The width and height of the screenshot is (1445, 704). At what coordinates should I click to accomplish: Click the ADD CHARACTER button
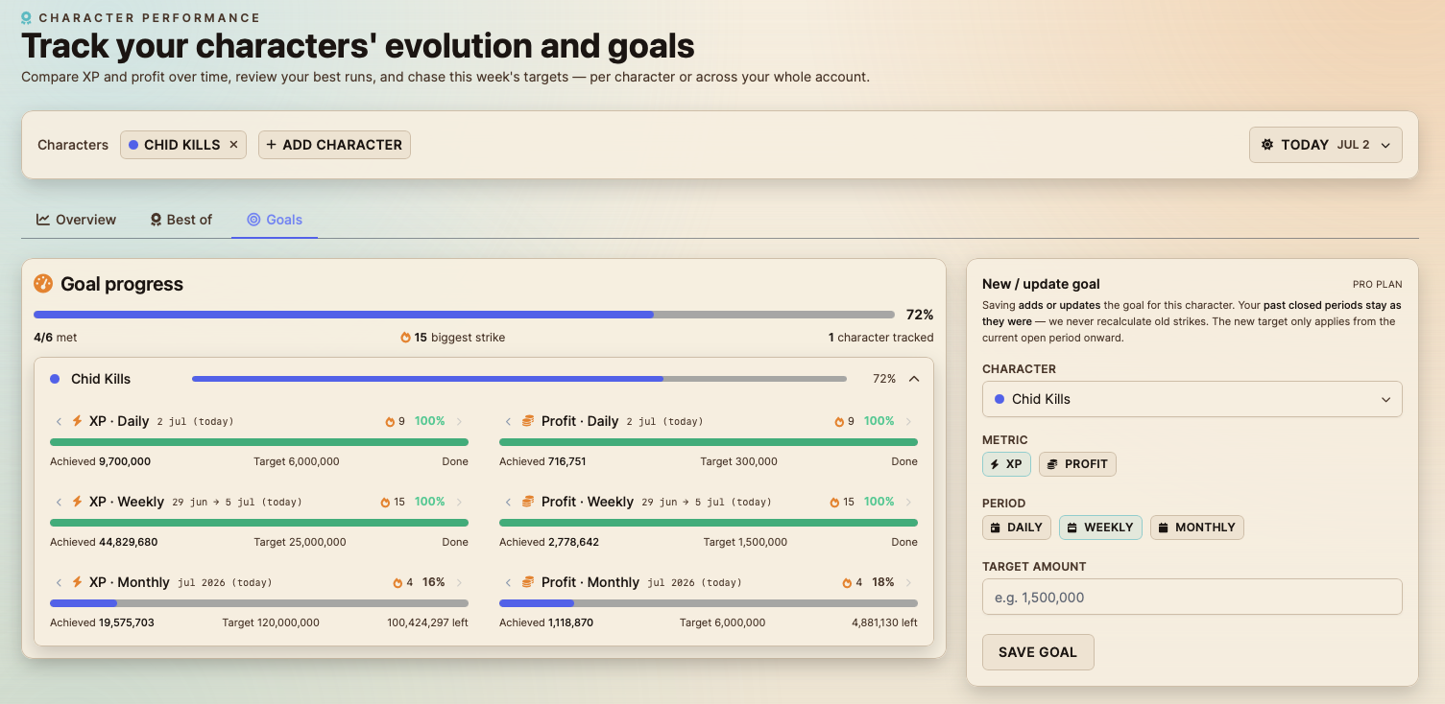tap(334, 145)
